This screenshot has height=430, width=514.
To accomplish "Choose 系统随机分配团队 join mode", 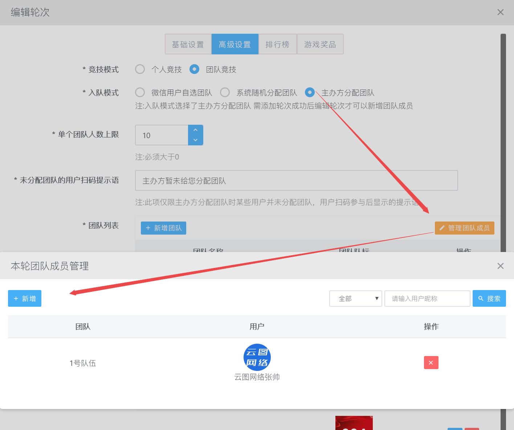I will click(x=225, y=92).
